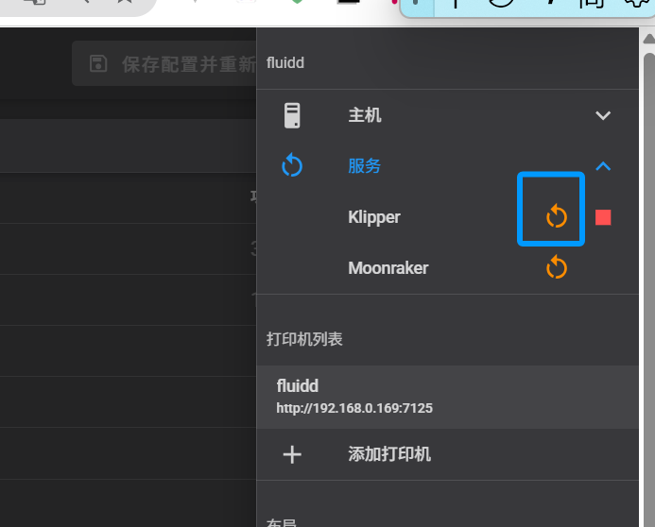
Task: Click the 保存配置并重新 button text
Action: tap(188, 64)
